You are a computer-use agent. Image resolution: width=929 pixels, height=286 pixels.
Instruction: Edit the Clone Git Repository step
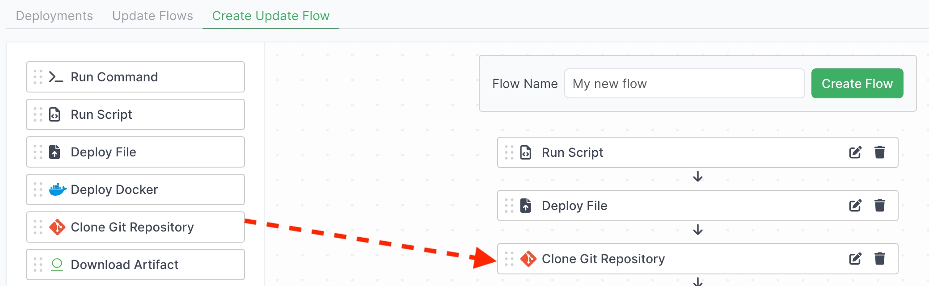coord(855,259)
